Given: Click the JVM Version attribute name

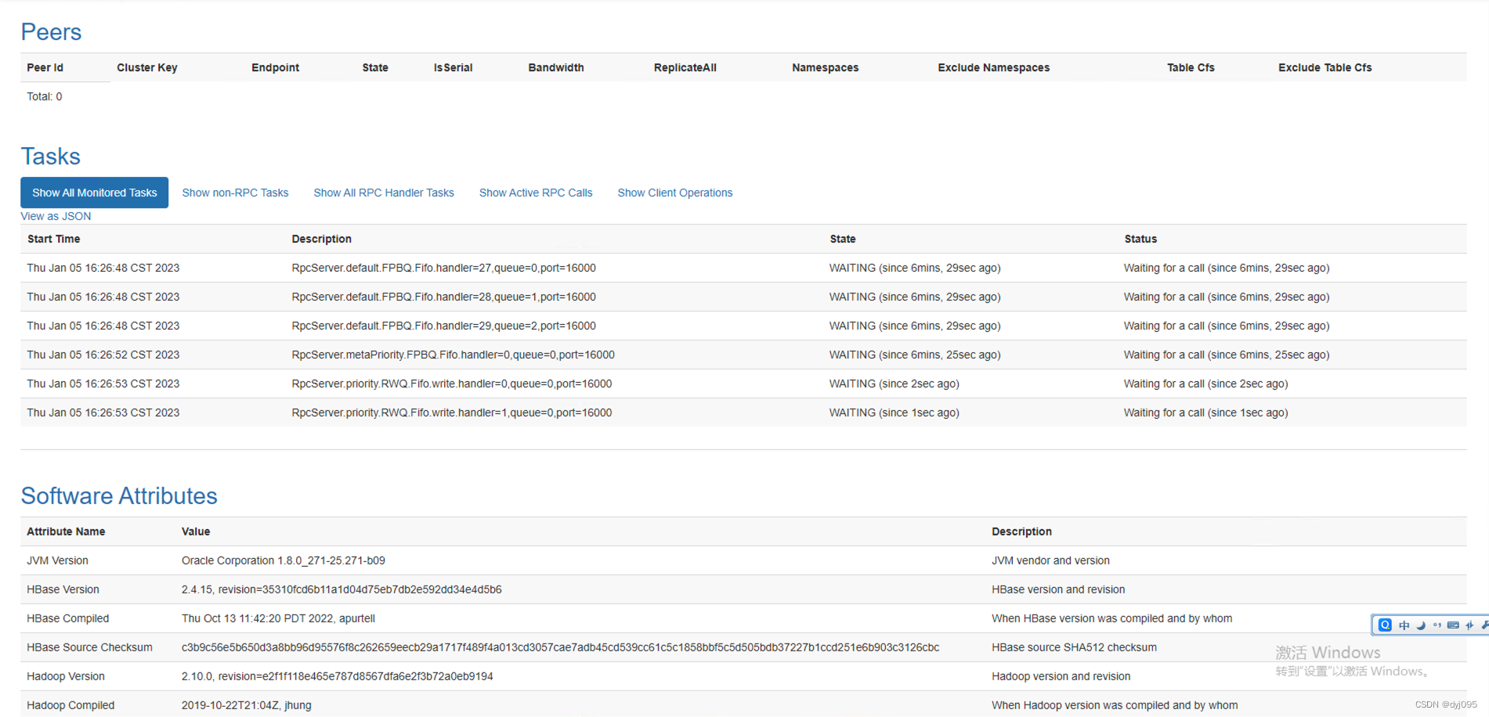Looking at the screenshot, I should pos(57,560).
